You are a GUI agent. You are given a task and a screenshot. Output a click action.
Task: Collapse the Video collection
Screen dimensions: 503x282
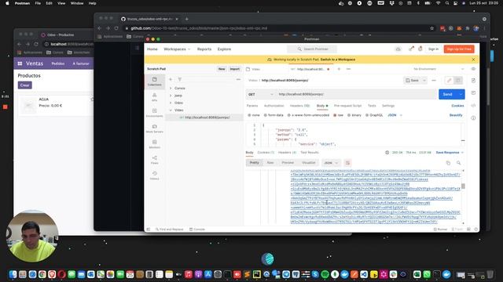tap(171, 110)
